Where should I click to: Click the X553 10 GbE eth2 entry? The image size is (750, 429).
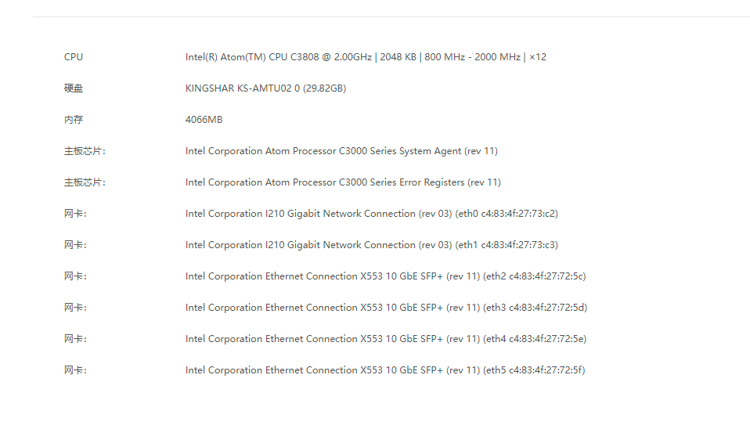(x=385, y=276)
